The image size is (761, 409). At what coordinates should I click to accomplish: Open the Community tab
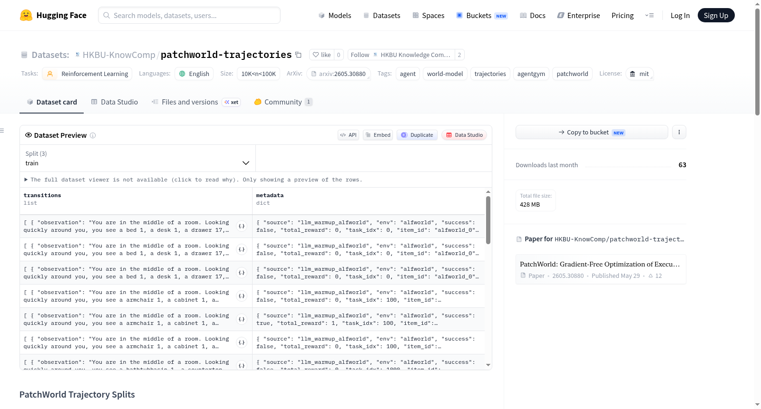coord(283,102)
